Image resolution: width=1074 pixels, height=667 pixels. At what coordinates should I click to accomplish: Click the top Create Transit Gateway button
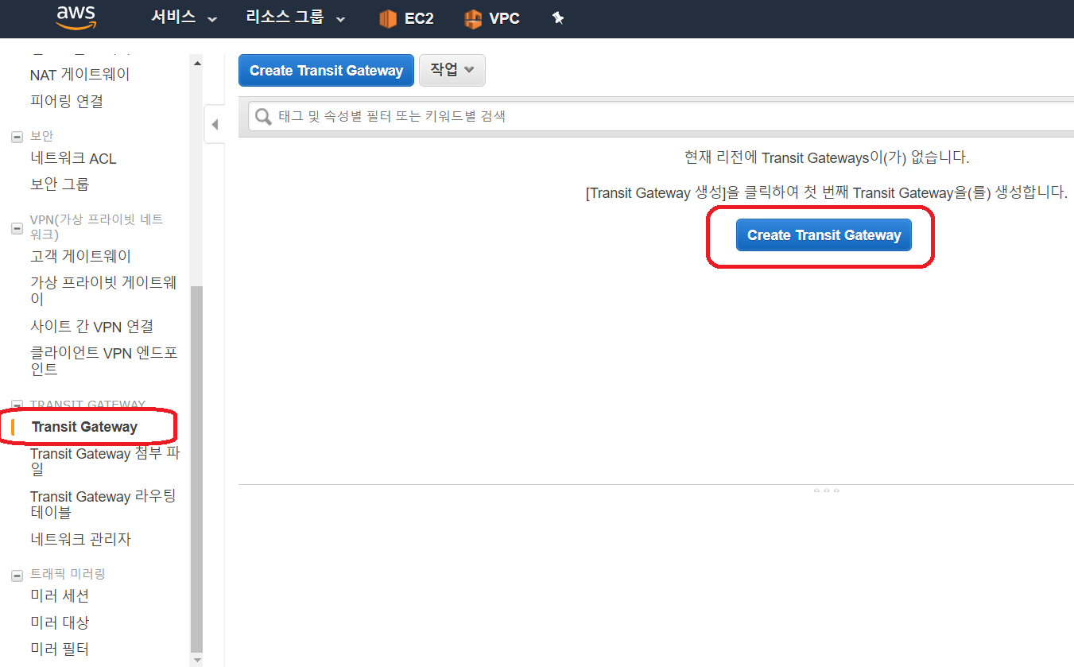tap(326, 70)
